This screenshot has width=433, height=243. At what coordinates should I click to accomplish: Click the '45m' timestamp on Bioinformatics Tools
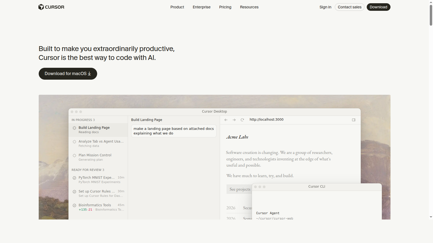coord(121,205)
